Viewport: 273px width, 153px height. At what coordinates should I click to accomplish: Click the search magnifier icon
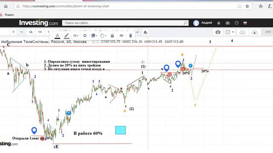tap(186, 23)
